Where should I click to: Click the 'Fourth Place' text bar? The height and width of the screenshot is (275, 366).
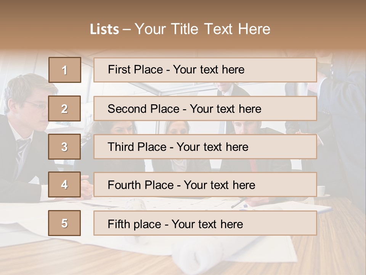[205, 185]
